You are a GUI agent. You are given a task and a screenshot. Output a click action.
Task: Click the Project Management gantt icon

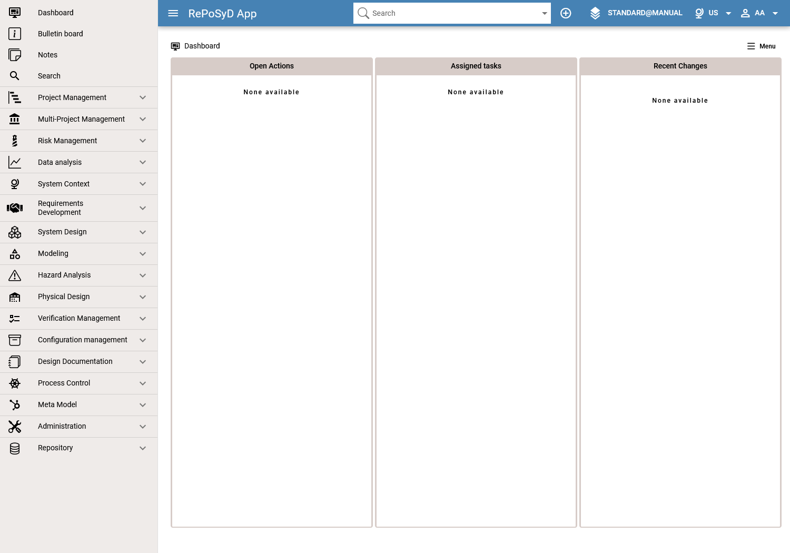(15, 97)
